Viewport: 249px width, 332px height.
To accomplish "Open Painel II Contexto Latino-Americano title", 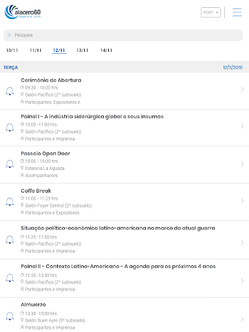I will tap(118, 267).
